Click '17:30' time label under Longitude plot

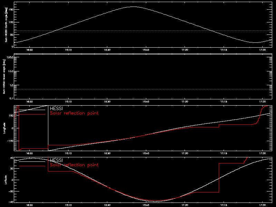click(262, 154)
